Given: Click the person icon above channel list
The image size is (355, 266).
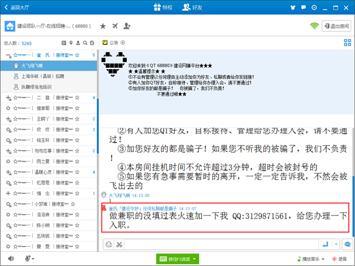Looking at the screenshot, I should coord(78,43).
